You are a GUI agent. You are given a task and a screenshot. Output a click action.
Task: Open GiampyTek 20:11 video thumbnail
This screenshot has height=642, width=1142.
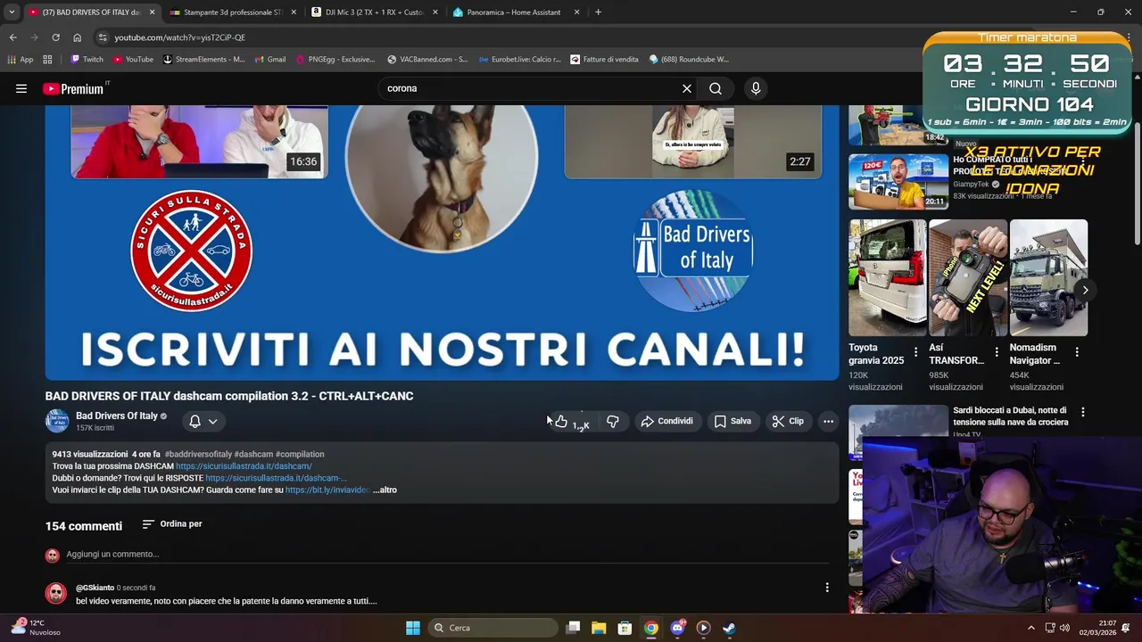[898, 182]
